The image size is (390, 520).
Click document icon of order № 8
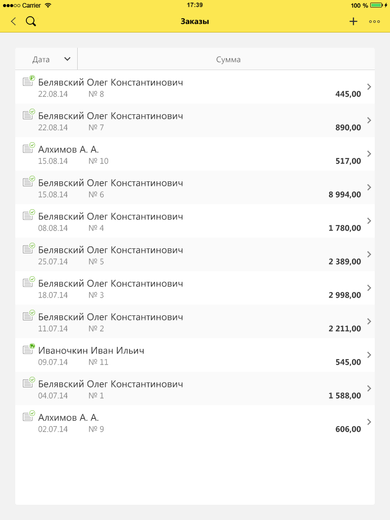click(x=28, y=81)
